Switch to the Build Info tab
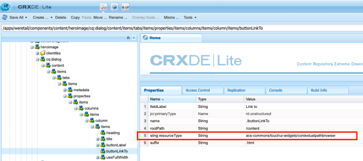This screenshot has height=161, width=363. [x=327, y=90]
